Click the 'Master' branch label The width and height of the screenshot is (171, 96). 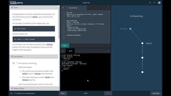[x=149, y=43]
